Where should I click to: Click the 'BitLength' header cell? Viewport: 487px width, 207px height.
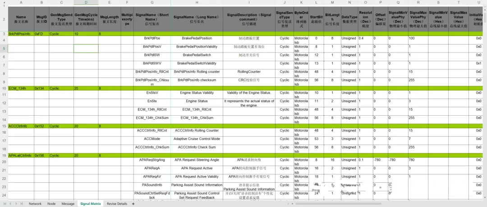[x=332, y=19]
